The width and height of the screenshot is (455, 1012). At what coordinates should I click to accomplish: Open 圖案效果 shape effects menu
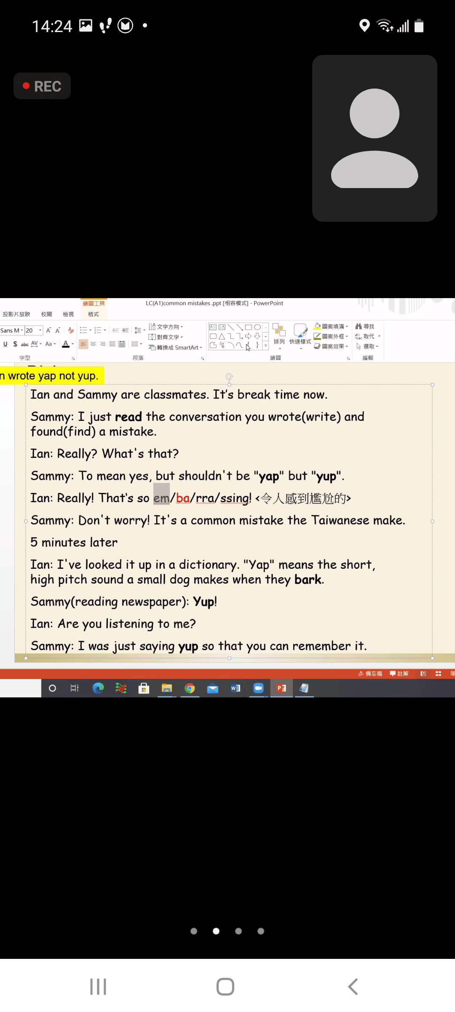[x=331, y=346]
